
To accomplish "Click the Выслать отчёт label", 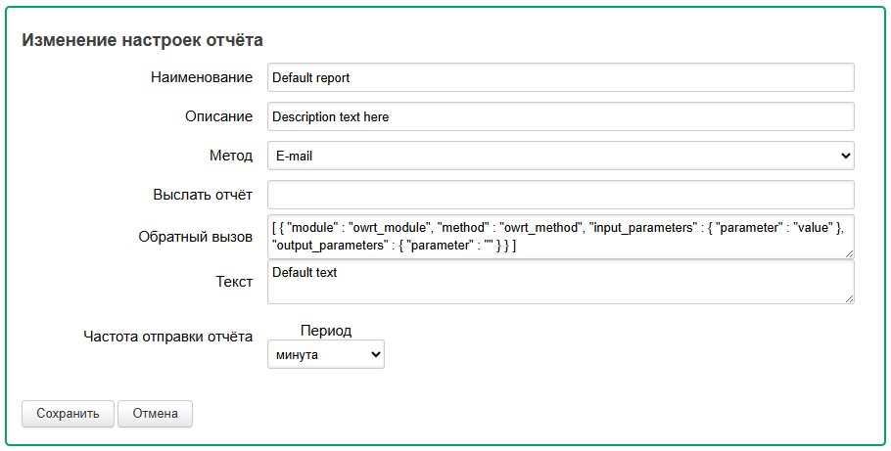I will [x=203, y=195].
